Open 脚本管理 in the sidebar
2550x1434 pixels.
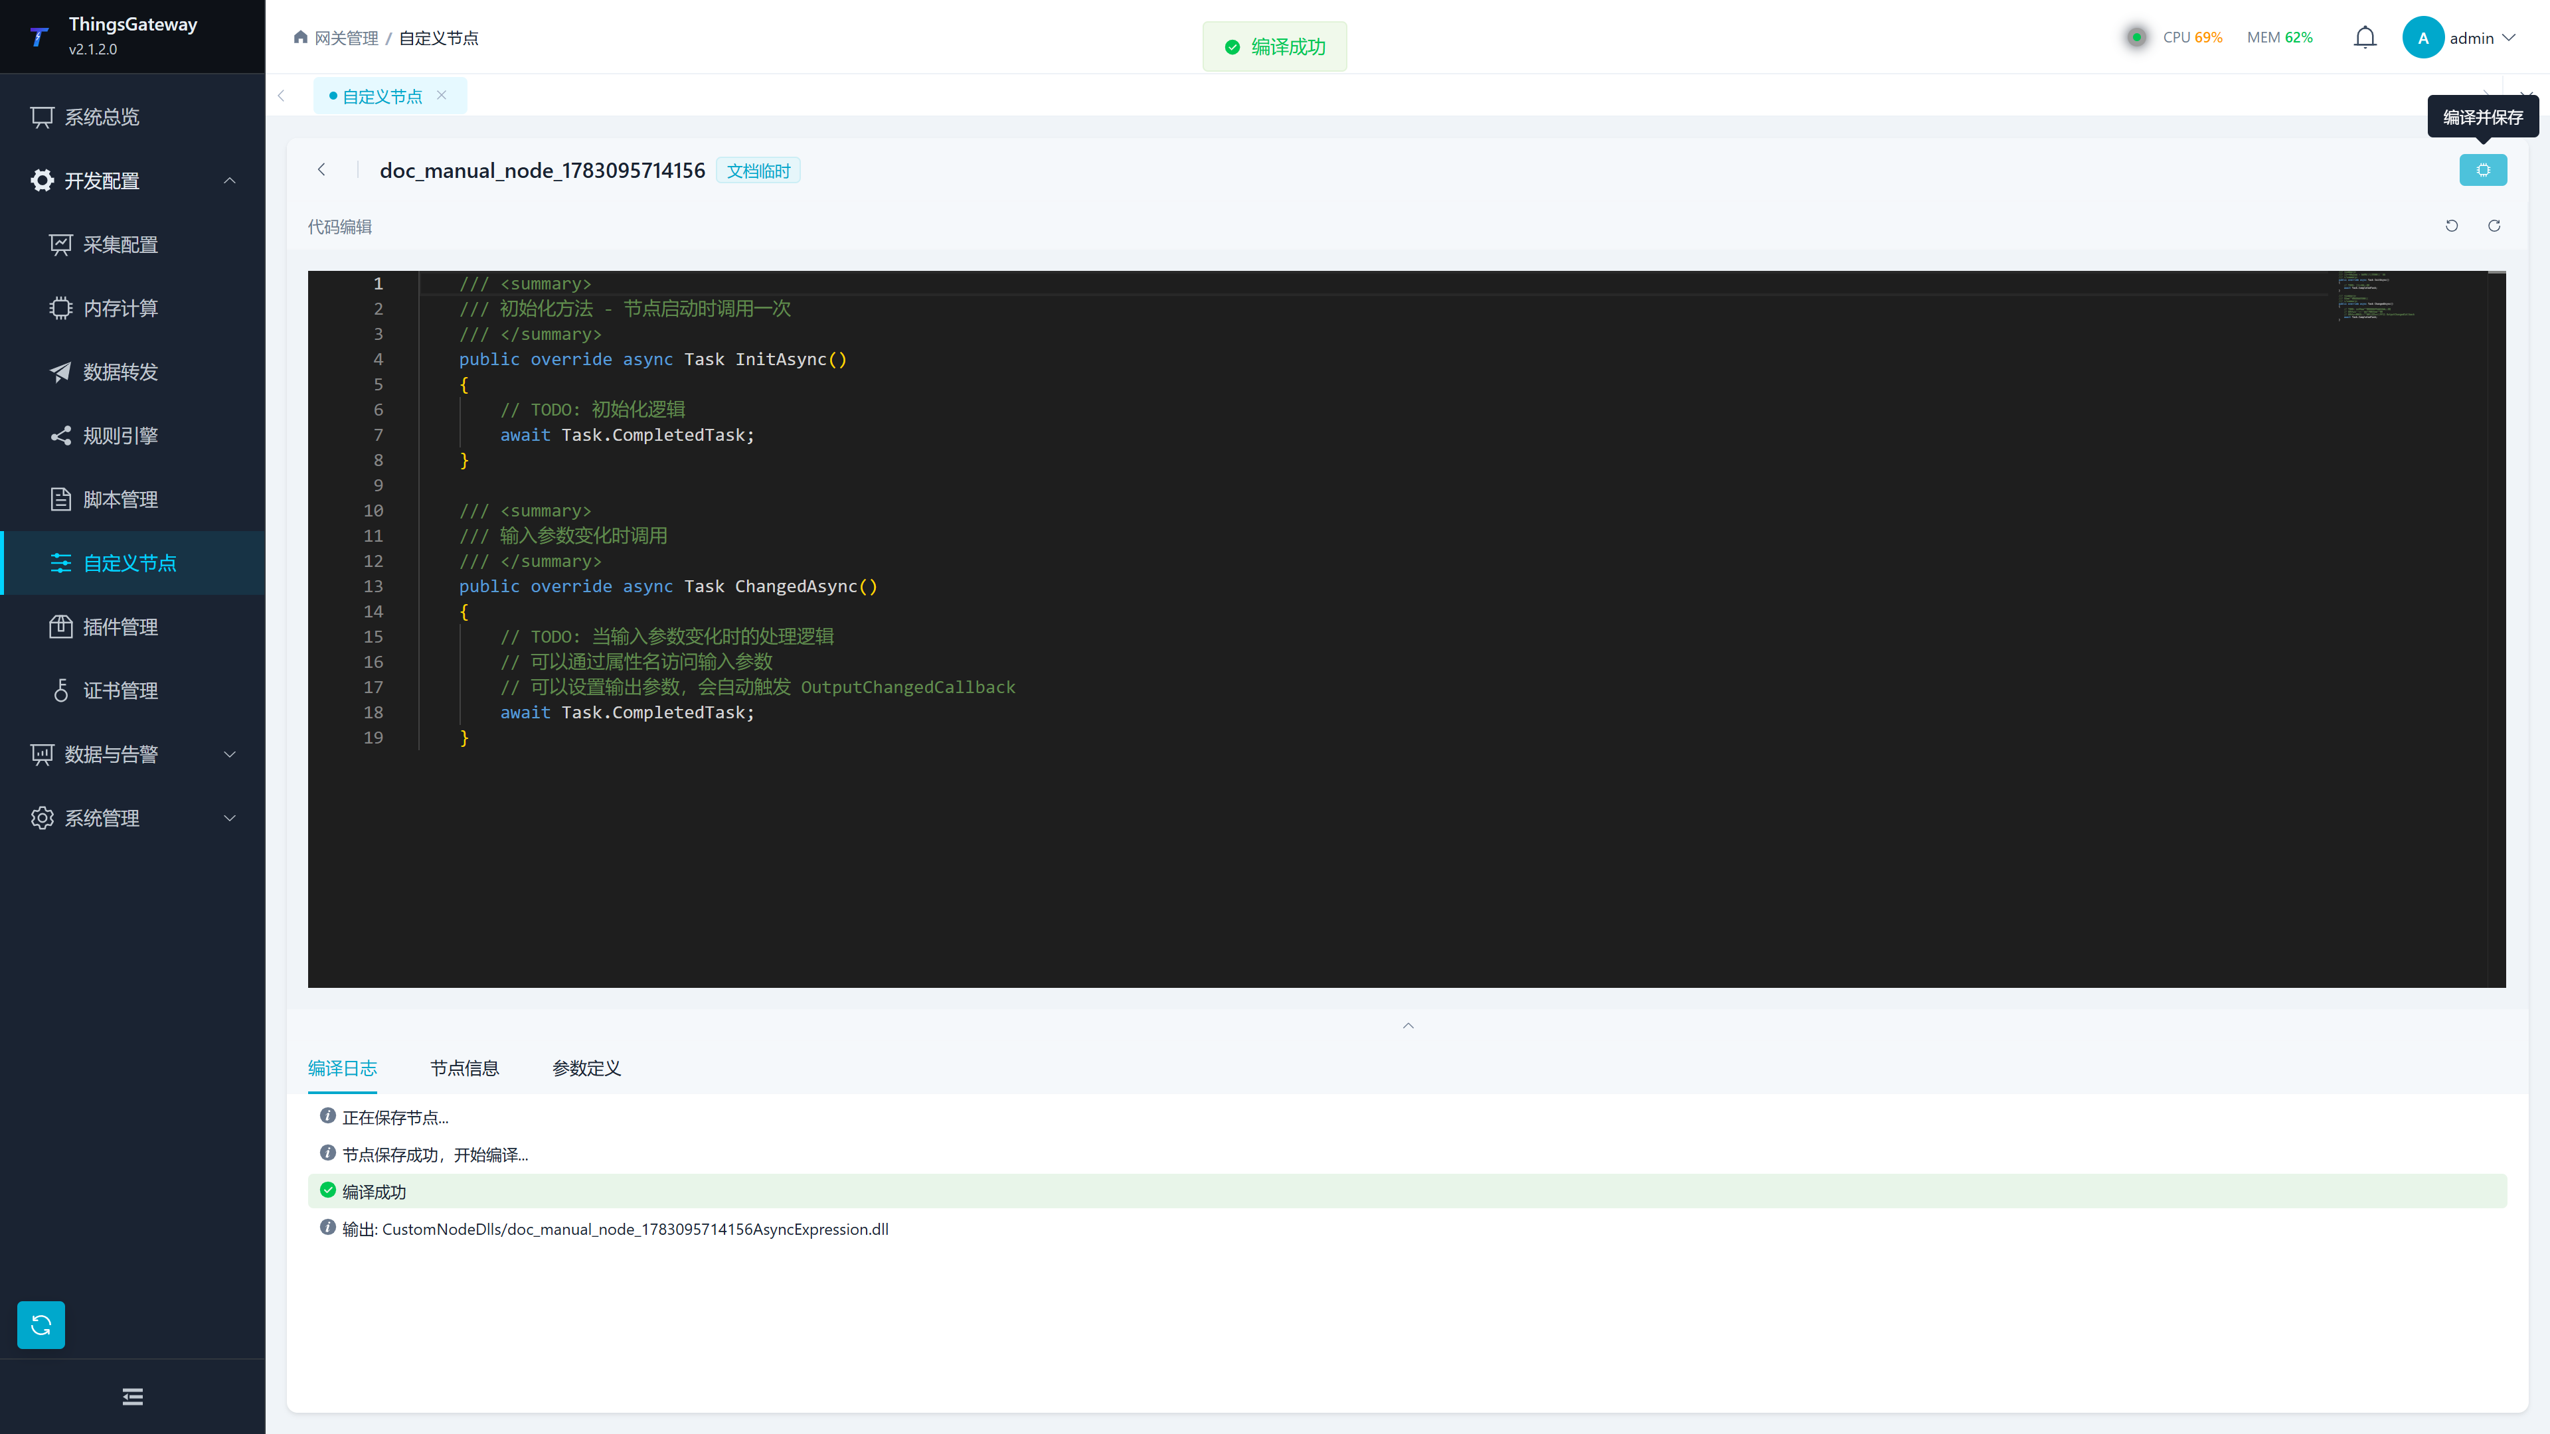pos(133,500)
